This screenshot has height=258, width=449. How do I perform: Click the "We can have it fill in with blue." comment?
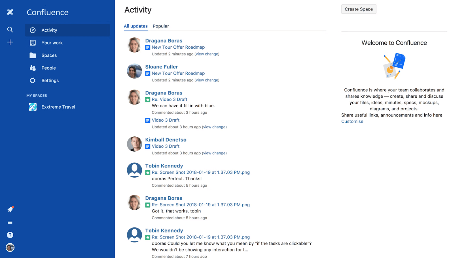pos(183,106)
